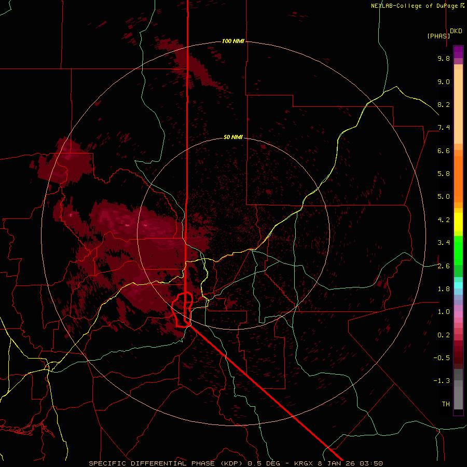Click the 0.5 DEG elevation text in the caption
Image resolution: width=467 pixels, height=467 pixels.
point(264,463)
